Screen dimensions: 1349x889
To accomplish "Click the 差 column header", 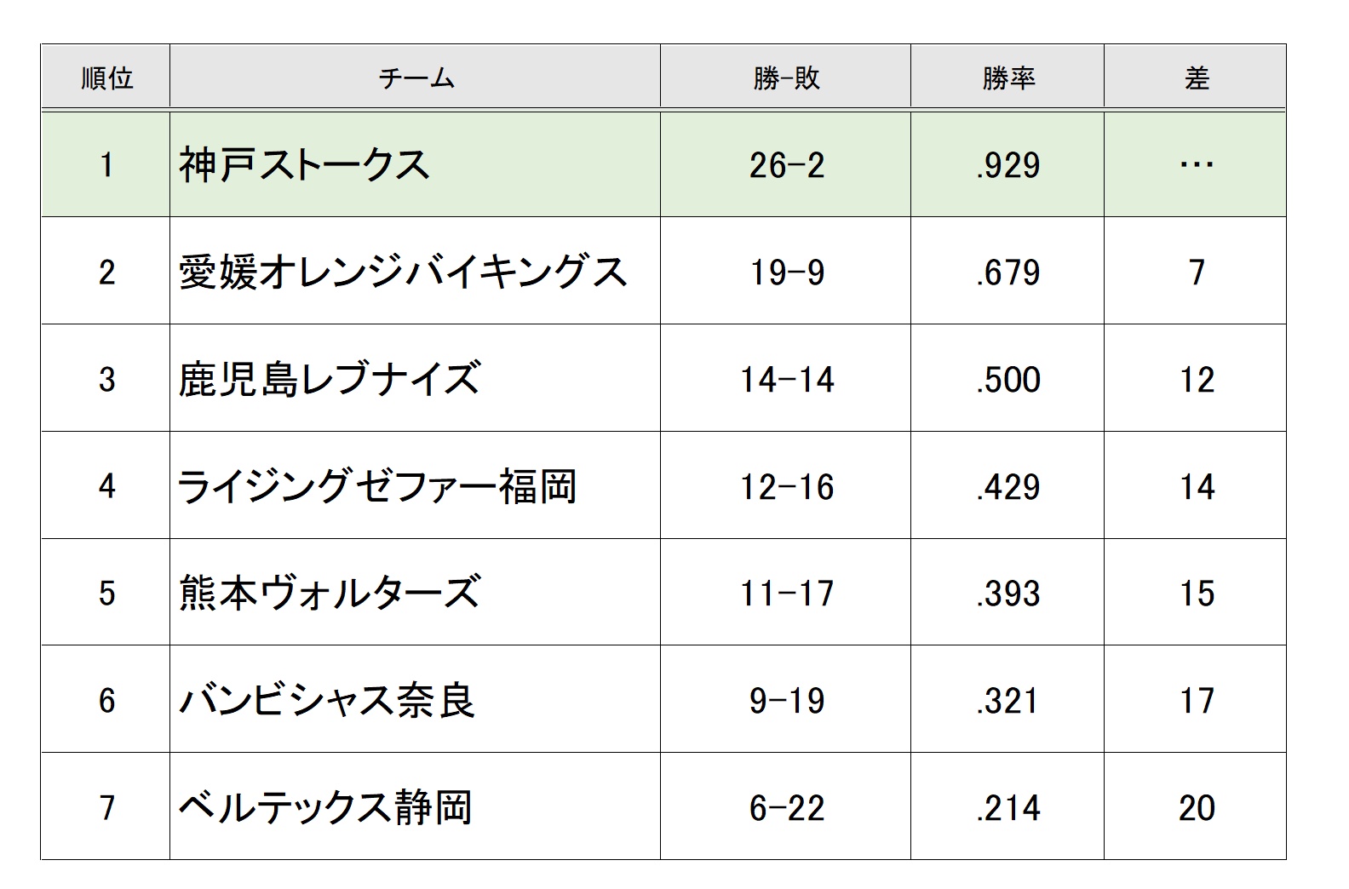I will point(1197,78).
